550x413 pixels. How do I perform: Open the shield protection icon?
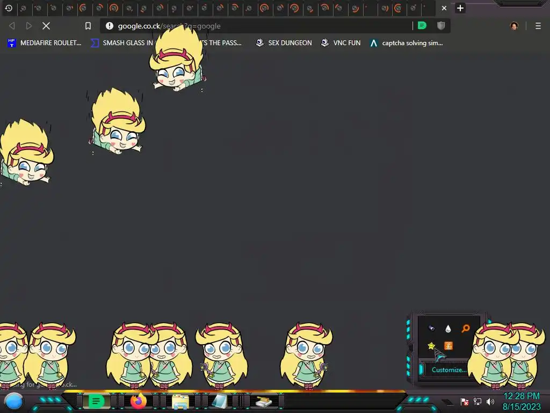pos(441,26)
